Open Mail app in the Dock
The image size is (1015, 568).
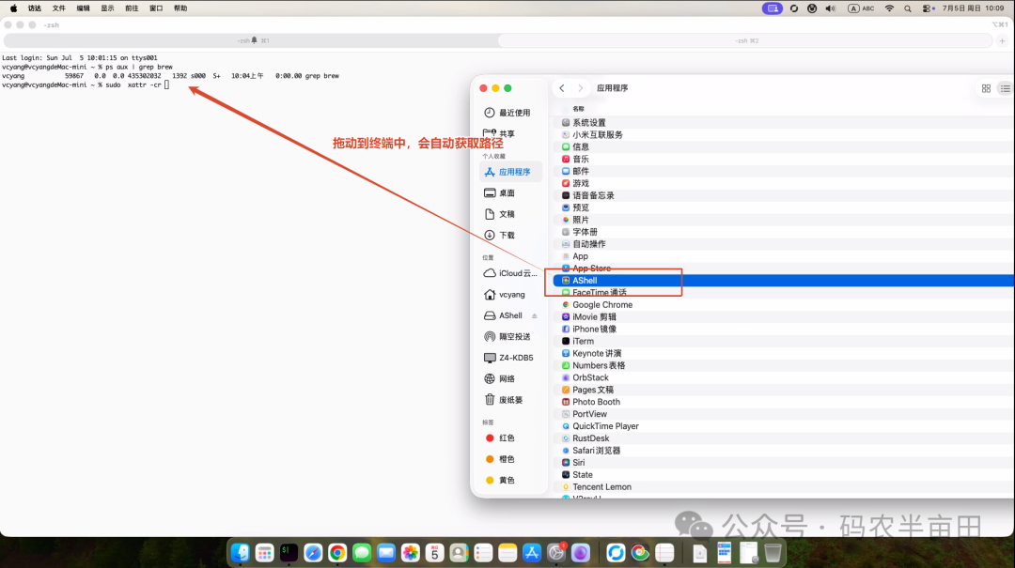point(386,552)
